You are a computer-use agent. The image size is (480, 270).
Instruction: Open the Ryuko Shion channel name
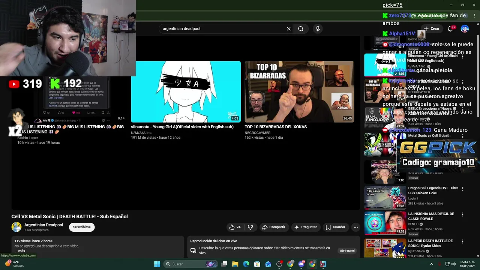pos(417,251)
